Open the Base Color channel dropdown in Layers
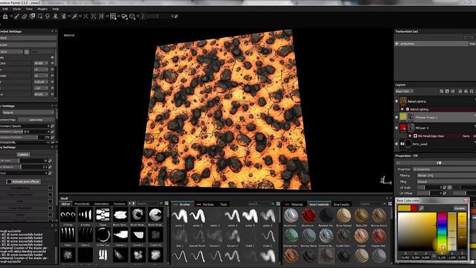 405,91
